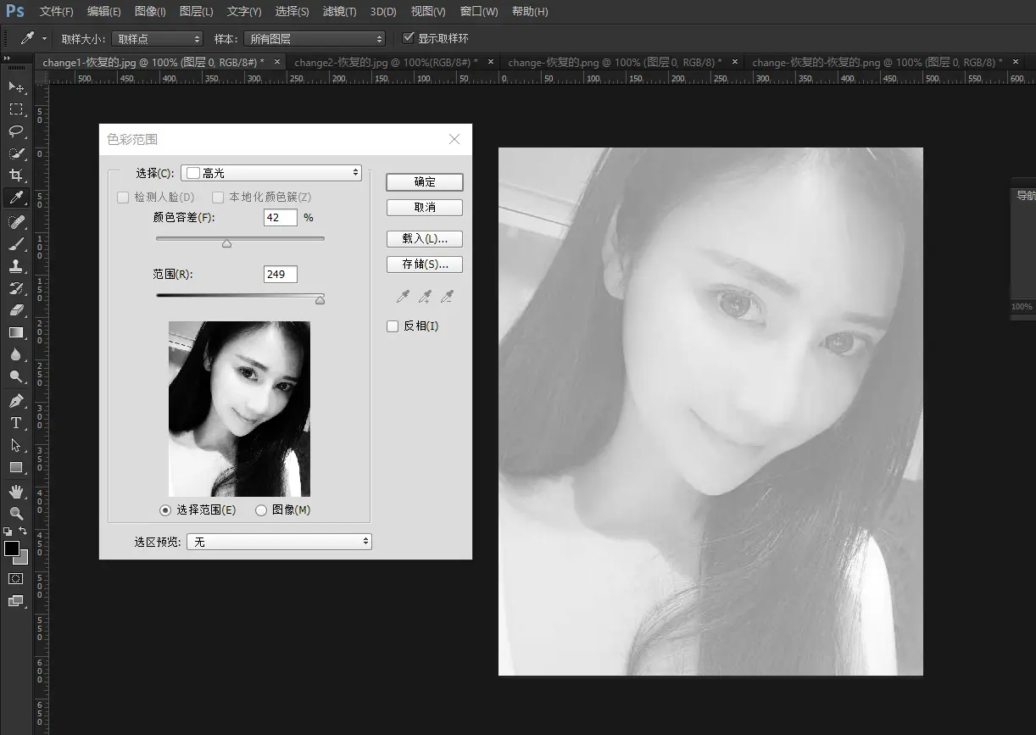1036x735 pixels.
Task: Select the Horizontal Type tool
Action: (x=16, y=422)
